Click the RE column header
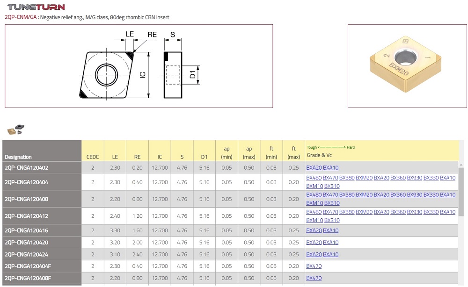Screen dimensions: 468x287 [137, 151]
